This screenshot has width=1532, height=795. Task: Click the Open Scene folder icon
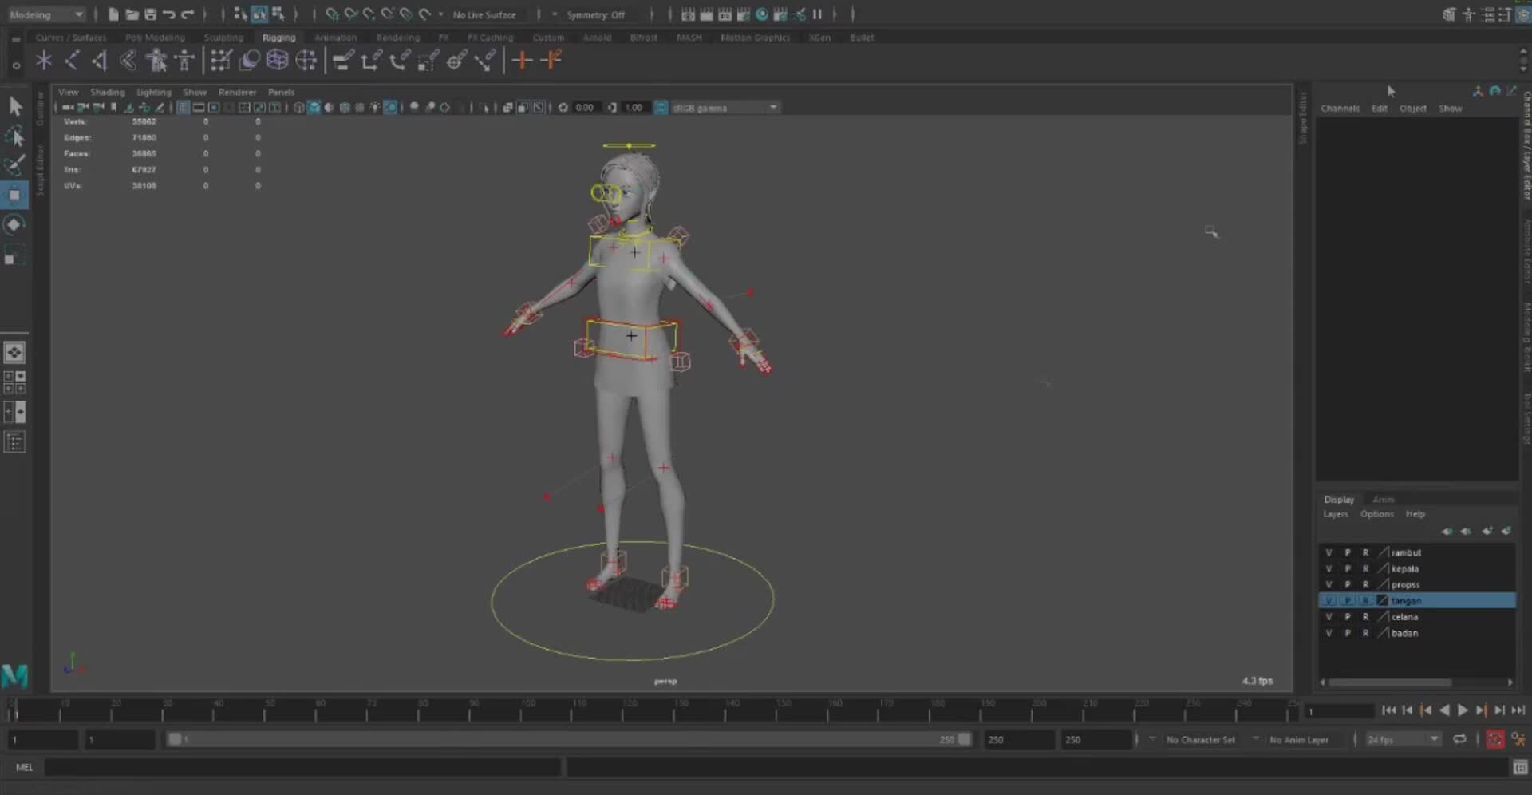132,14
